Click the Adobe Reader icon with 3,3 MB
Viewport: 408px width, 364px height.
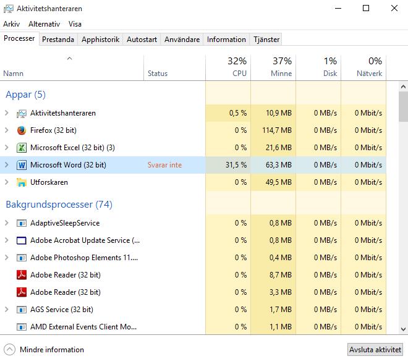click(22, 292)
